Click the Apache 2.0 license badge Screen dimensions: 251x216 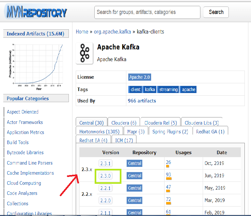[x=139, y=77]
